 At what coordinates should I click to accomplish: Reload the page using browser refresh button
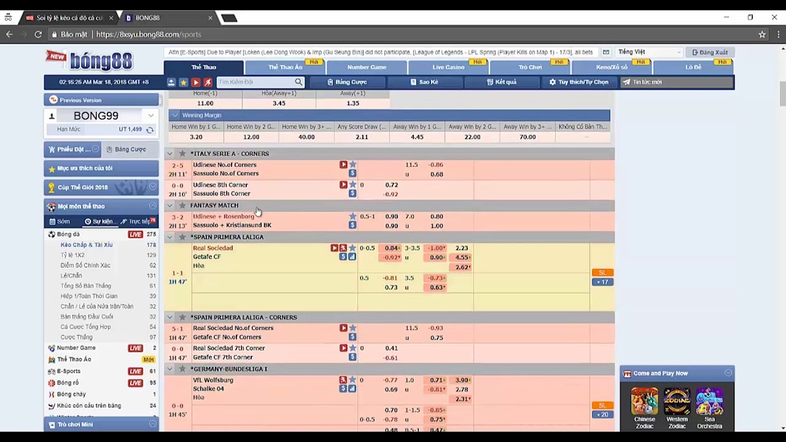point(38,34)
